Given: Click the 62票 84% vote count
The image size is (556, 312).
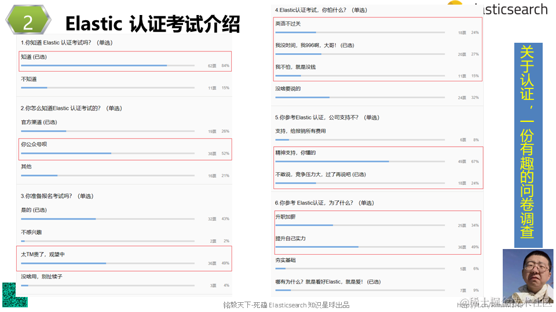Looking at the screenshot, I should [x=218, y=66].
